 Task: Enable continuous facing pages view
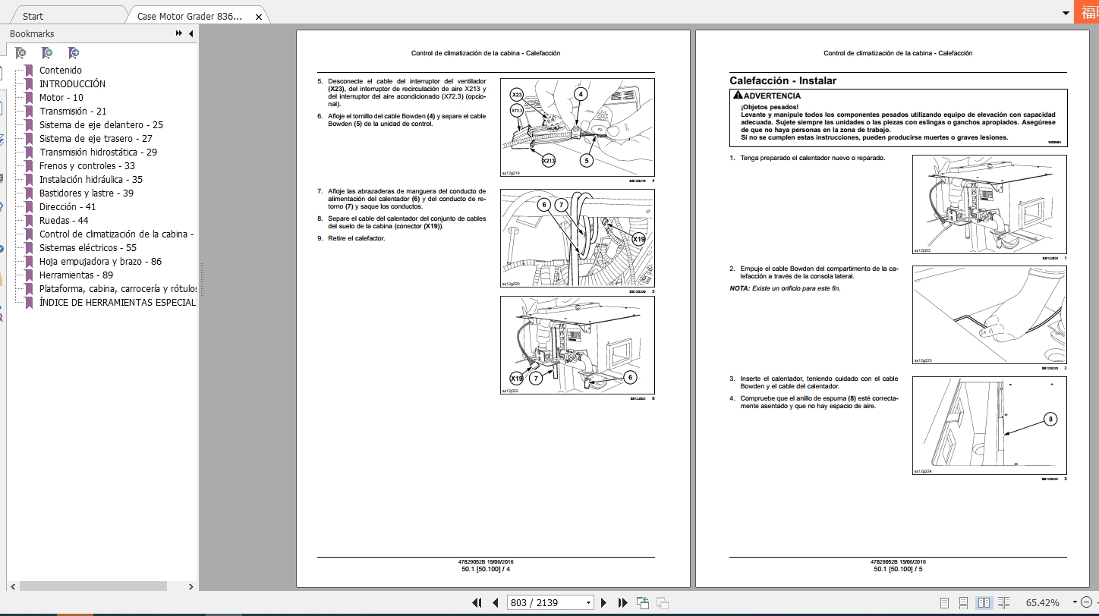1004,602
